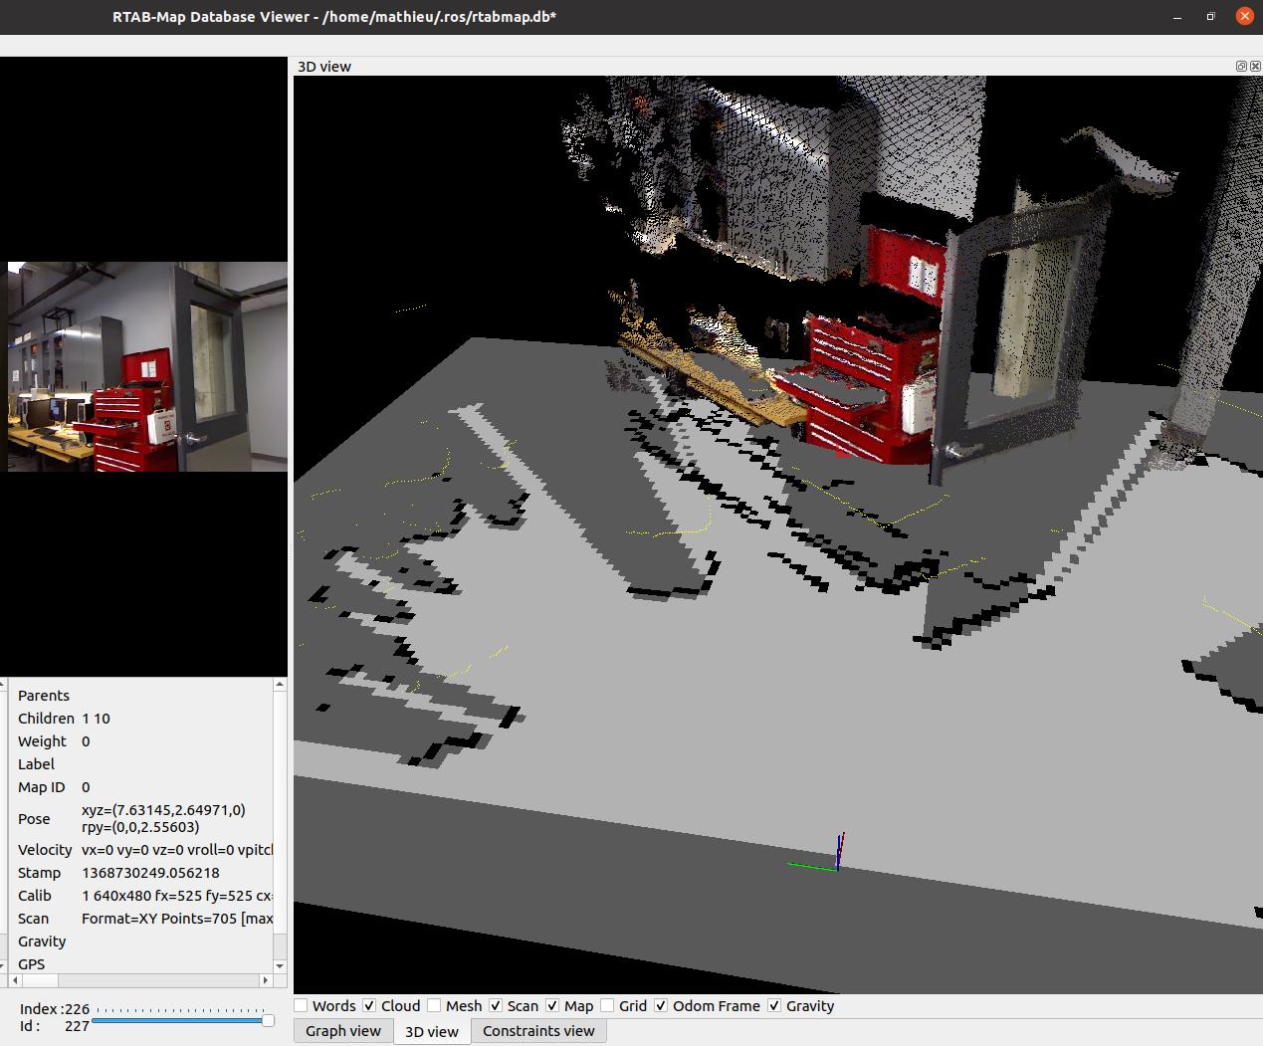Click the info panel scroll right arrow

click(x=265, y=980)
